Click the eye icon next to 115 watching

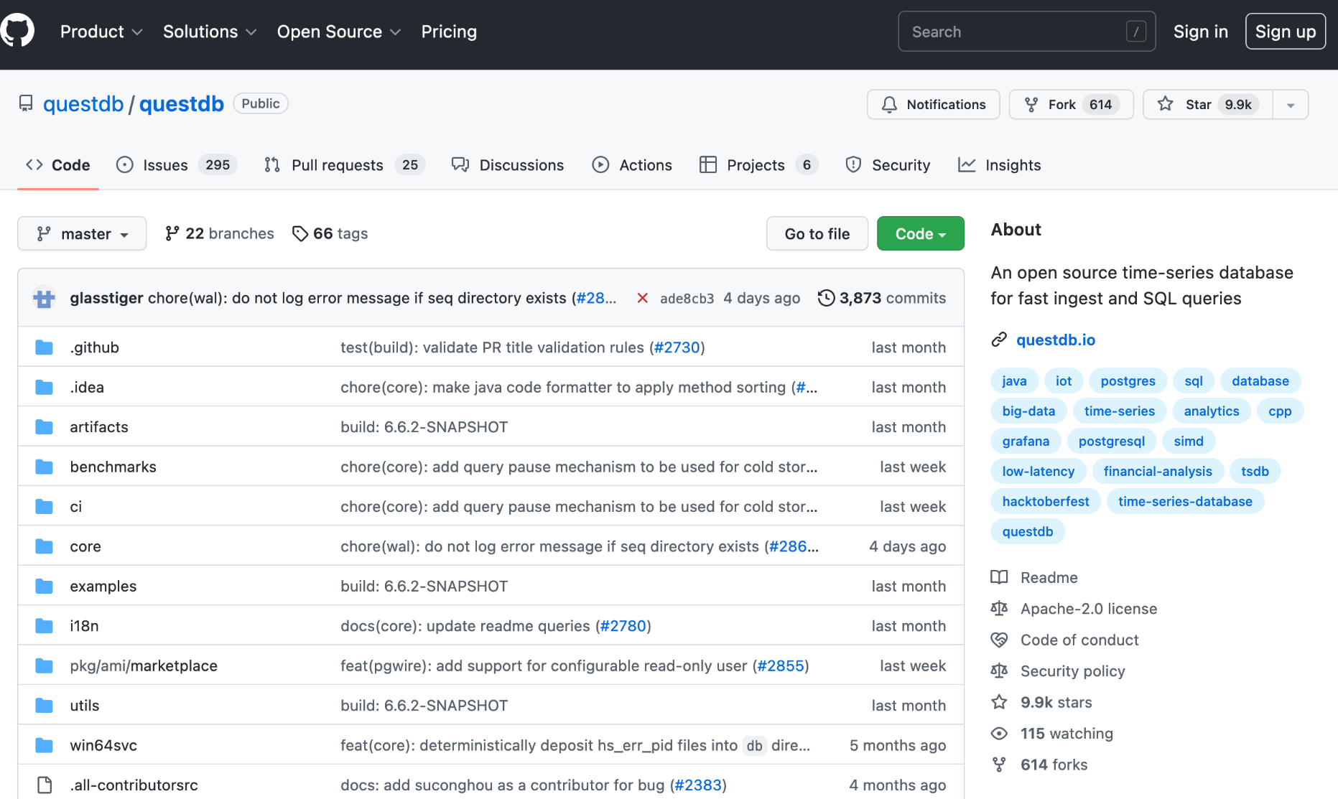(x=999, y=734)
